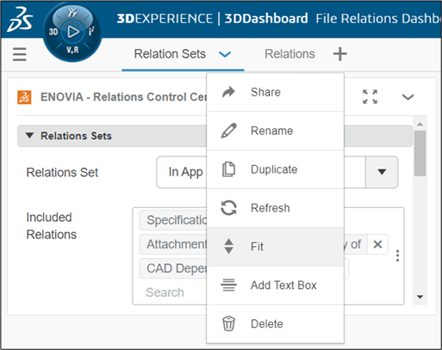
Task: Remove the Attachment relation tag with X
Action: click(x=377, y=244)
